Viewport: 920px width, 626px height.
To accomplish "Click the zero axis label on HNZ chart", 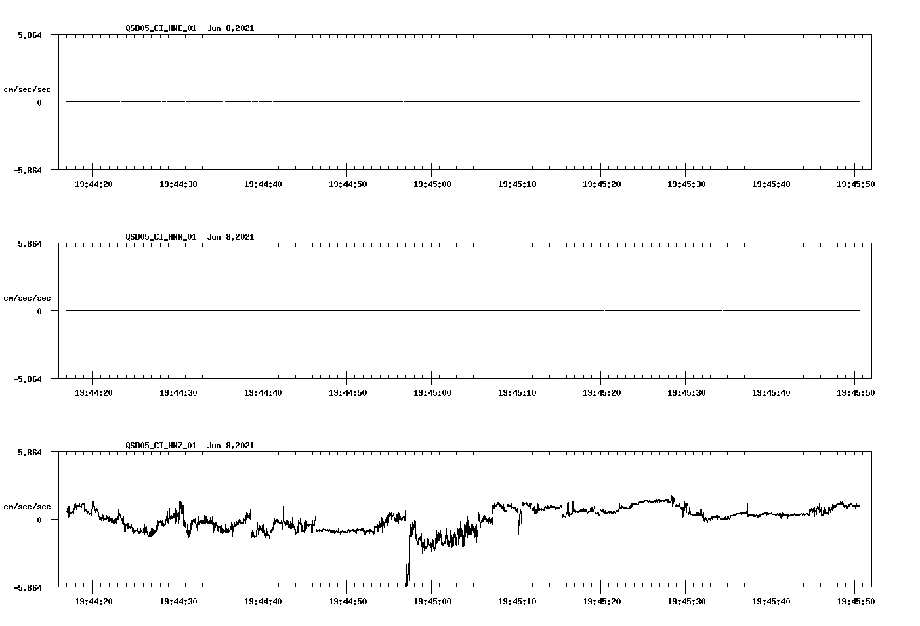I will tap(39, 520).
